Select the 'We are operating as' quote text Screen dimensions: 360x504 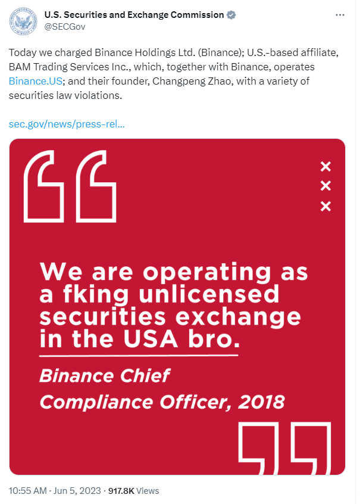pos(174,272)
